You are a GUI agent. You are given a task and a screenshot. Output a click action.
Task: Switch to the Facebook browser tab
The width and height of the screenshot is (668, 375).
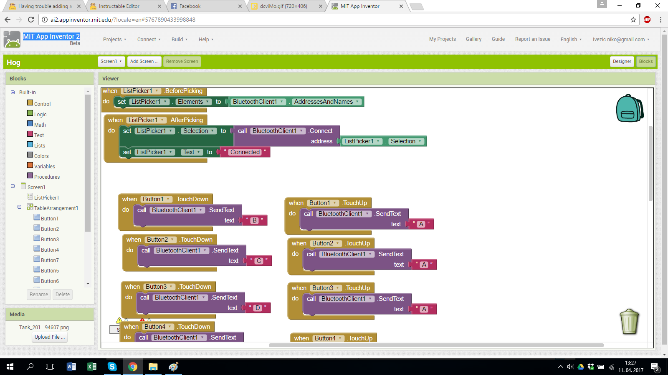click(x=206, y=6)
